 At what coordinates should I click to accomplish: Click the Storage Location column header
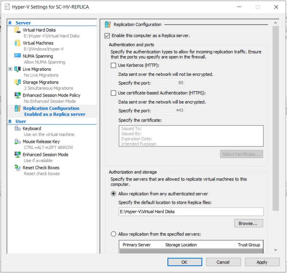tap(199, 245)
